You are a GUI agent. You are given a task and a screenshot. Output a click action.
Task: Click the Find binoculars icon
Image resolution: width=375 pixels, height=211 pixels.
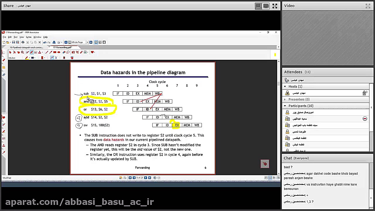point(54,42)
